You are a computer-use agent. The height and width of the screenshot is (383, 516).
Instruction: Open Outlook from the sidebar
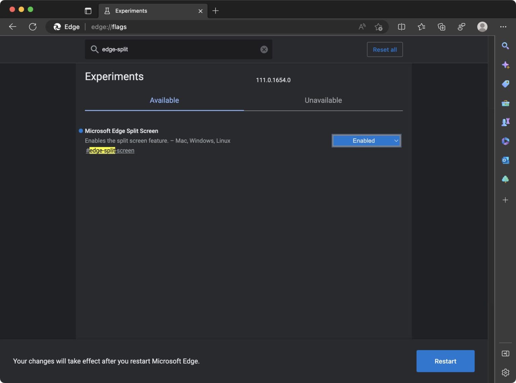pos(506,160)
